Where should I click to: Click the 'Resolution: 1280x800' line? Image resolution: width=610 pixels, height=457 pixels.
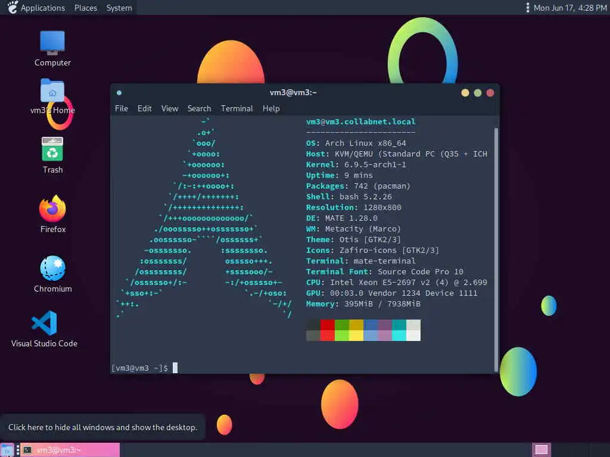(x=354, y=208)
